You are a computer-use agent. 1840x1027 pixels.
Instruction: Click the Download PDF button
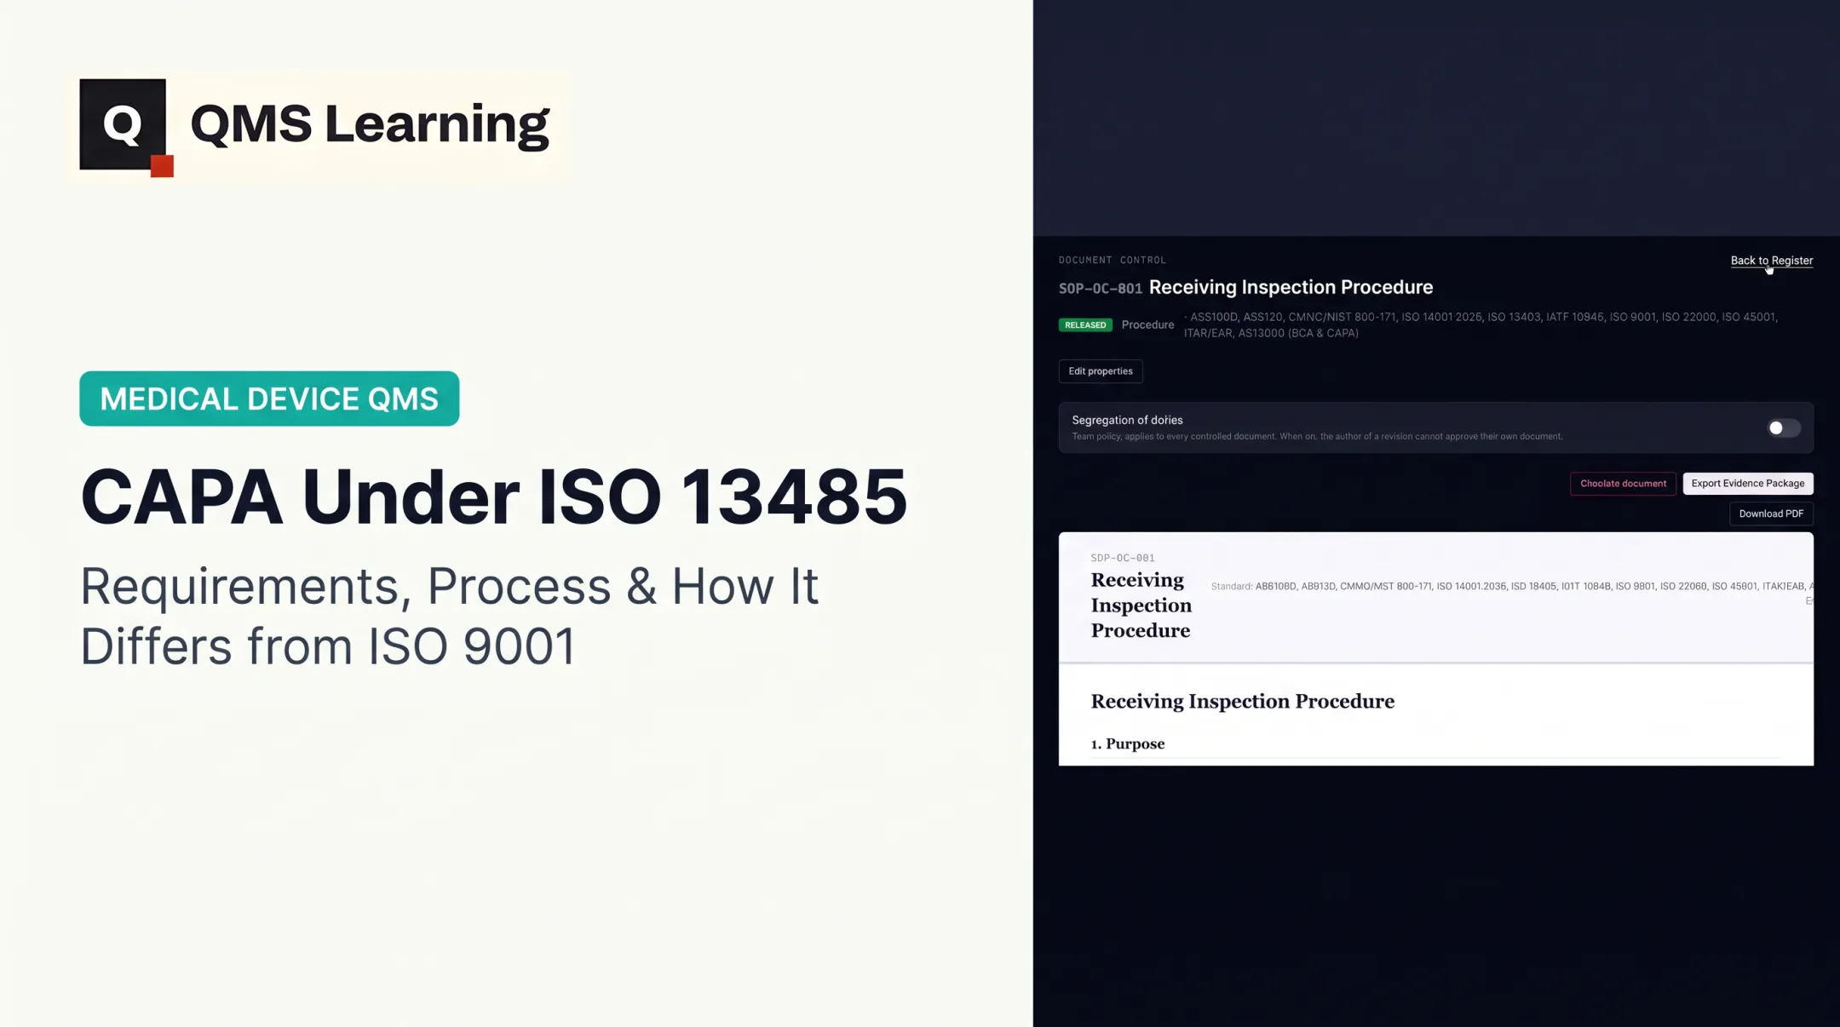(x=1770, y=513)
